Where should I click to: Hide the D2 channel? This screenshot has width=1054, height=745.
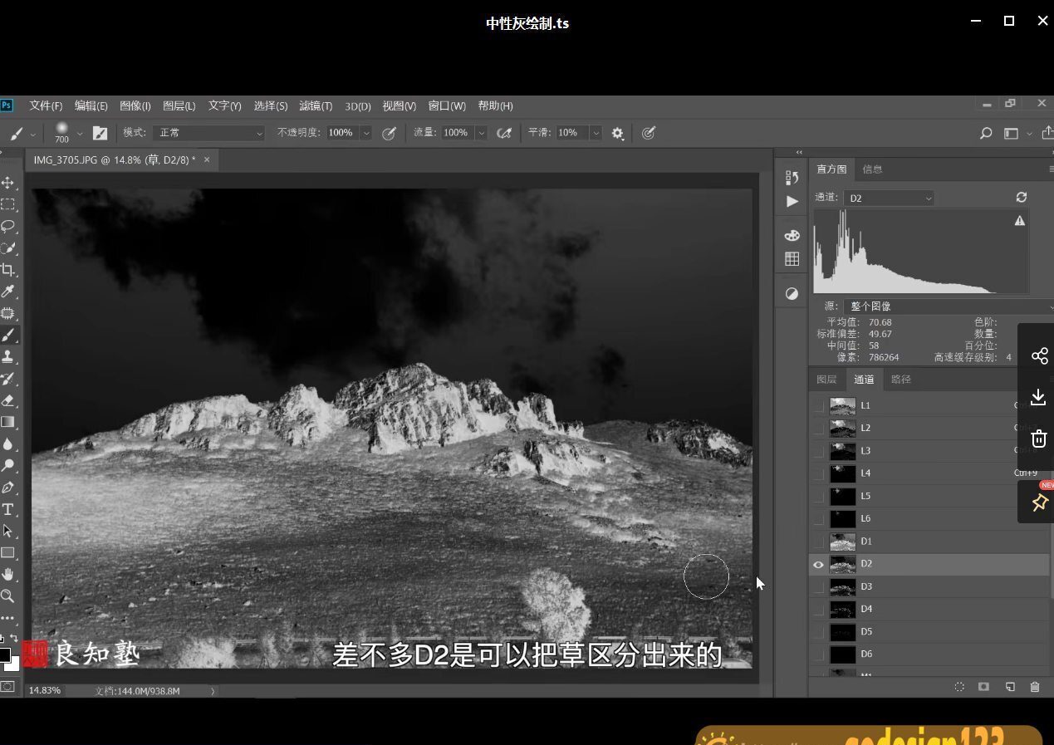coord(818,564)
